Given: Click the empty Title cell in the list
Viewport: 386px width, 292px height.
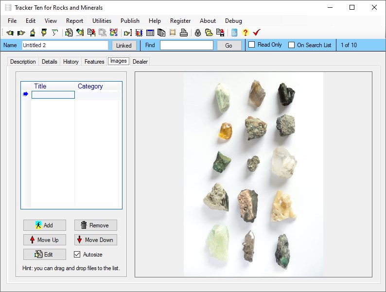Looking at the screenshot, I should coord(53,95).
